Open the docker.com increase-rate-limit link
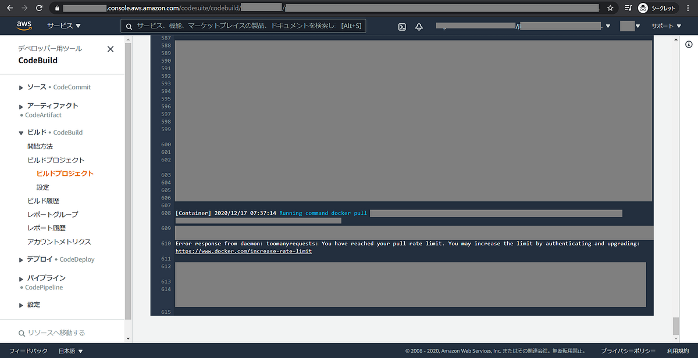Viewport: 698px width, 358px height. [243, 251]
